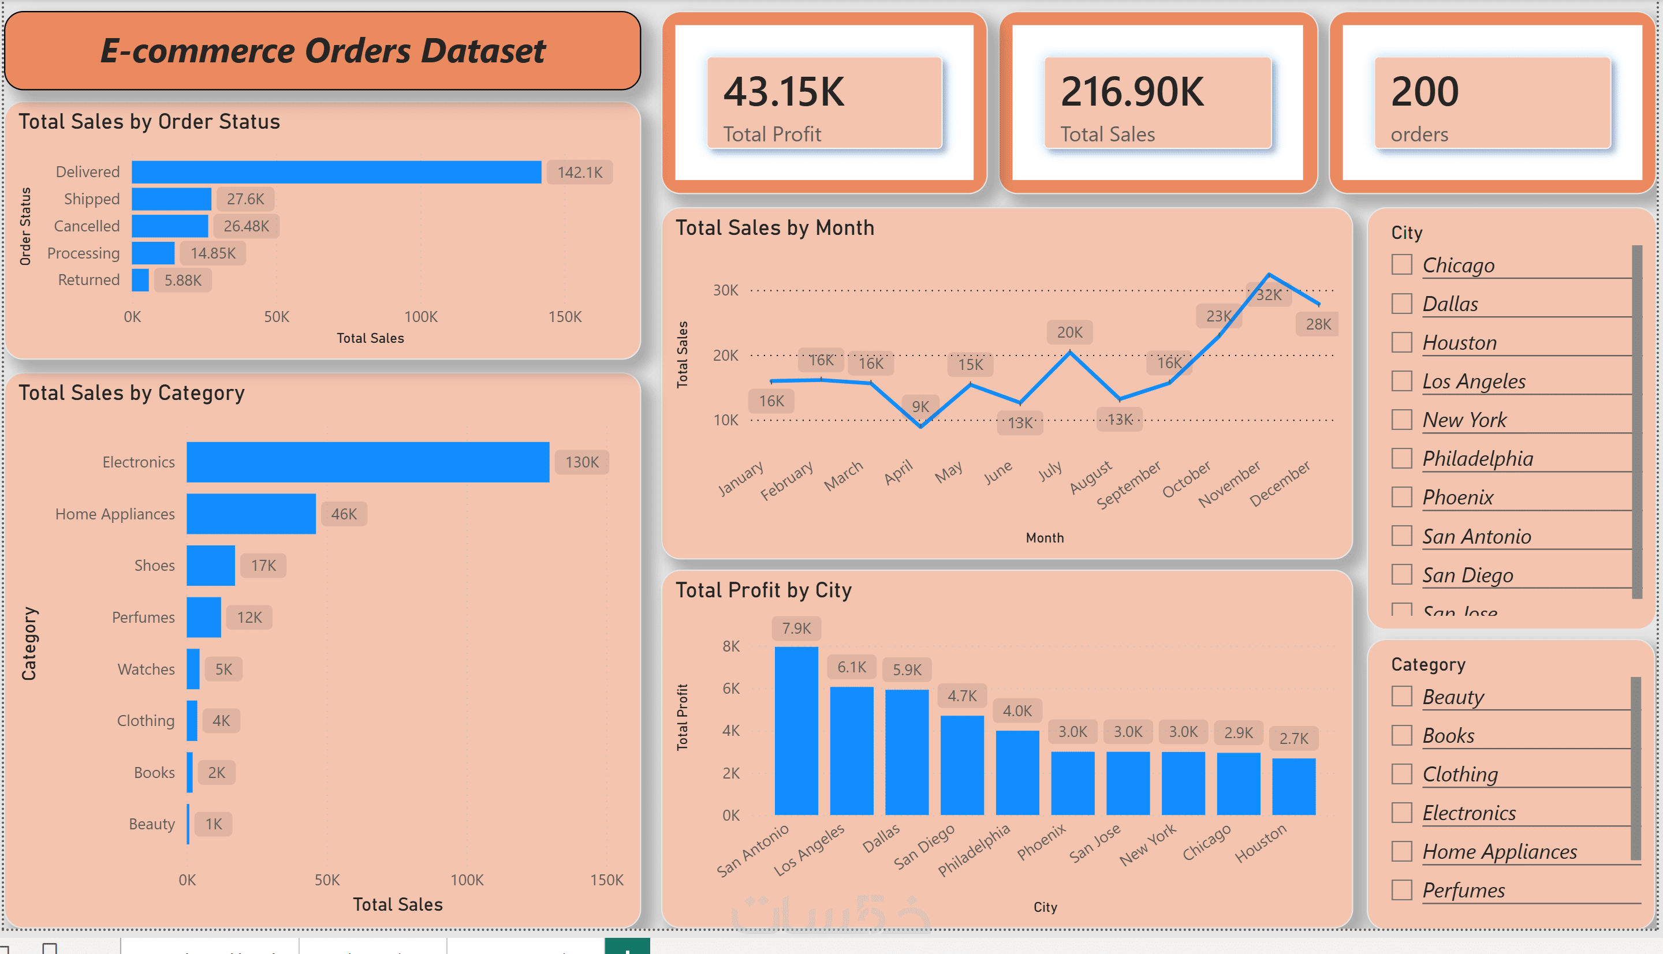Select the Total Sales 216.90K card
The width and height of the screenshot is (1663, 954).
(1158, 103)
